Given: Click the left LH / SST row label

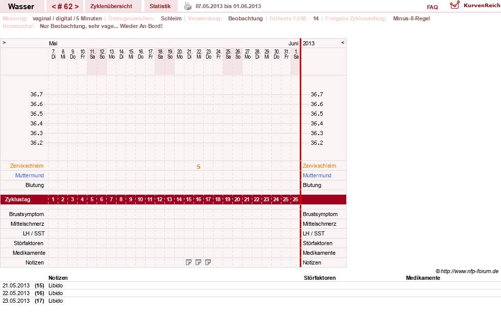Looking at the screenshot, I should (x=34, y=233).
